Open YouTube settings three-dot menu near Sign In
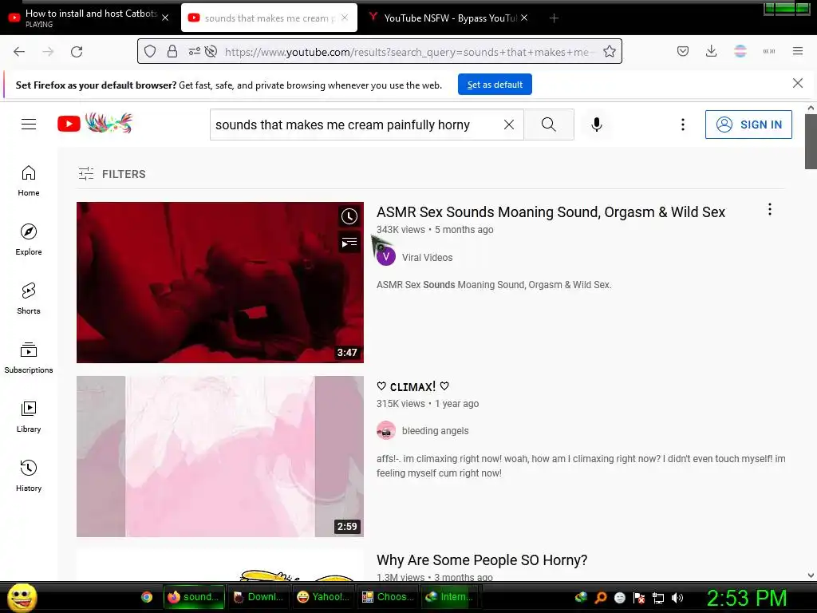The image size is (817, 613). (683, 125)
